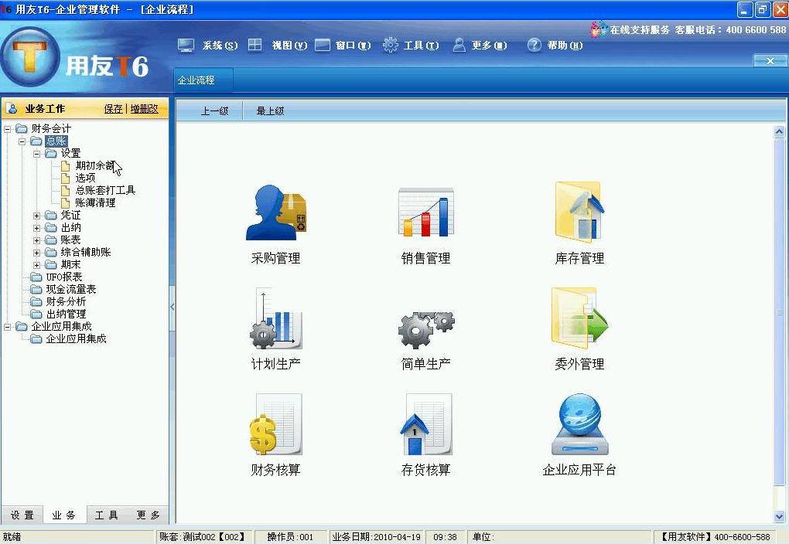Open the 简单生产 gears icon
The image size is (789, 544).
pos(425,329)
